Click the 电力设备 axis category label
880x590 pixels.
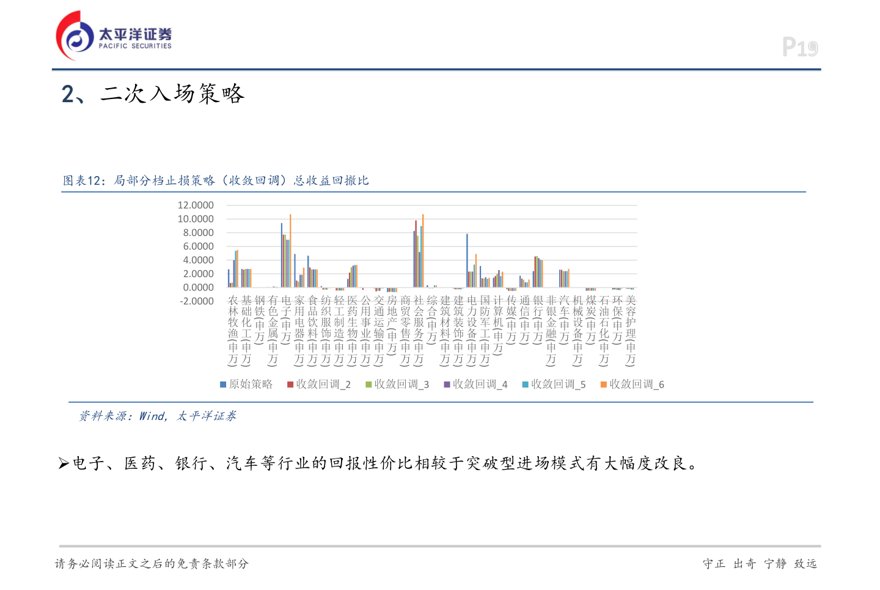click(x=472, y=330)
